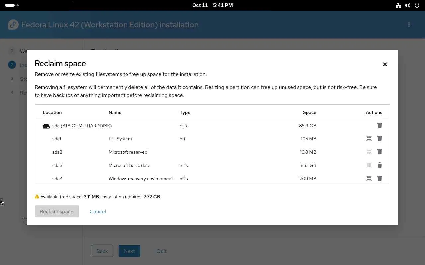Click the Actions column header
The height and width of the screenshot is (265, 425).
pos(374,112)
